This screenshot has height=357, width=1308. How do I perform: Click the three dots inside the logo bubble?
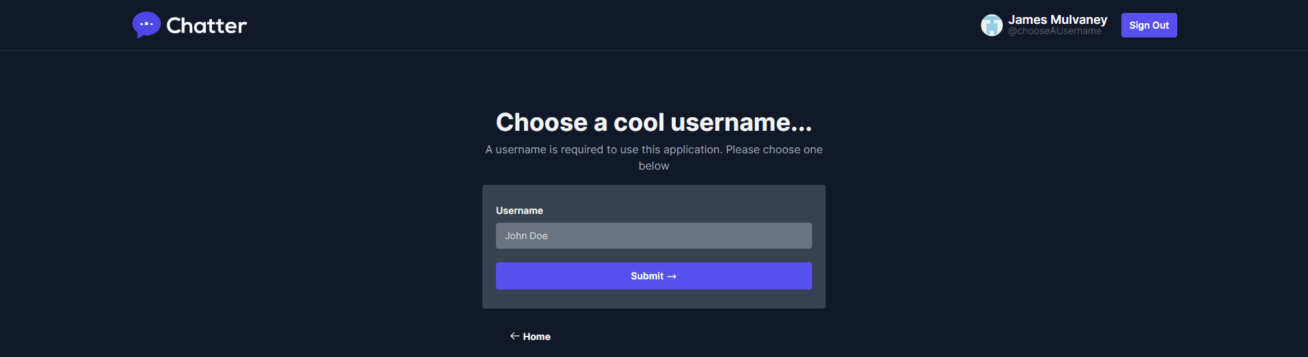(x=146, y=24)
